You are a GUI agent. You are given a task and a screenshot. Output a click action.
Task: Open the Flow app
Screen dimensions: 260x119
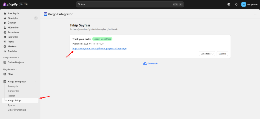[x=10, y=74]
